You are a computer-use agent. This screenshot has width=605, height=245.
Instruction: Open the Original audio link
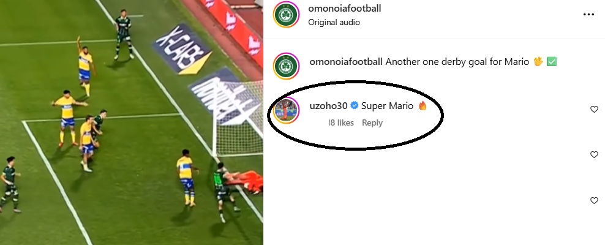(x=334, y=23)
